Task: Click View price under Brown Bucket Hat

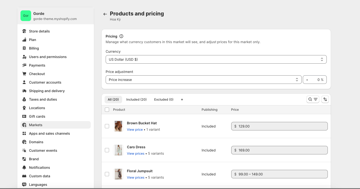Action: pyautogui.click(x=135, y=130)
